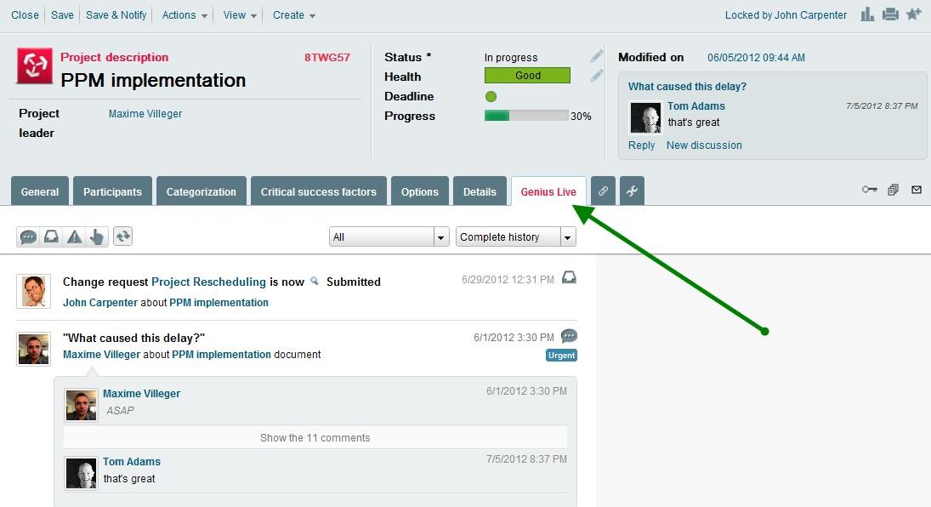Image resolution: width=931 pixels, height=507 pixels.
Task: Click Maxime Villeger name above ASAP
Action: click(x=141, y=394)
